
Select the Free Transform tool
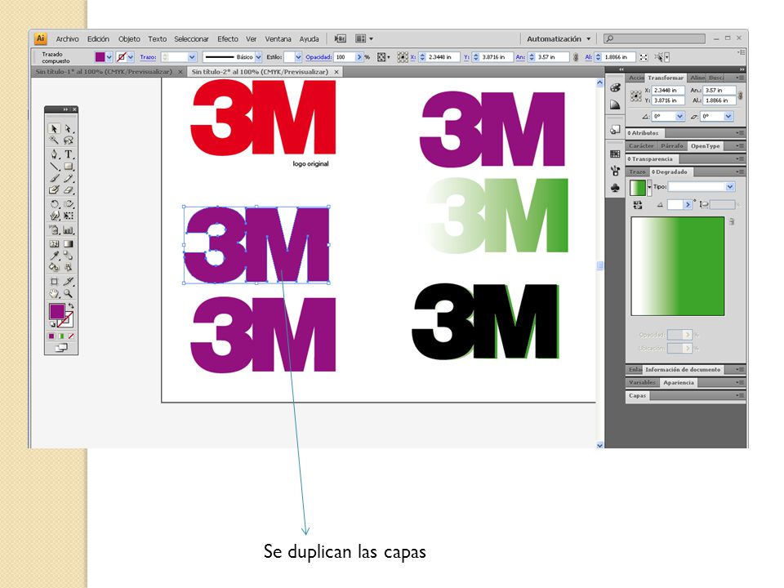pyautogui.click(x=69, y=216)
